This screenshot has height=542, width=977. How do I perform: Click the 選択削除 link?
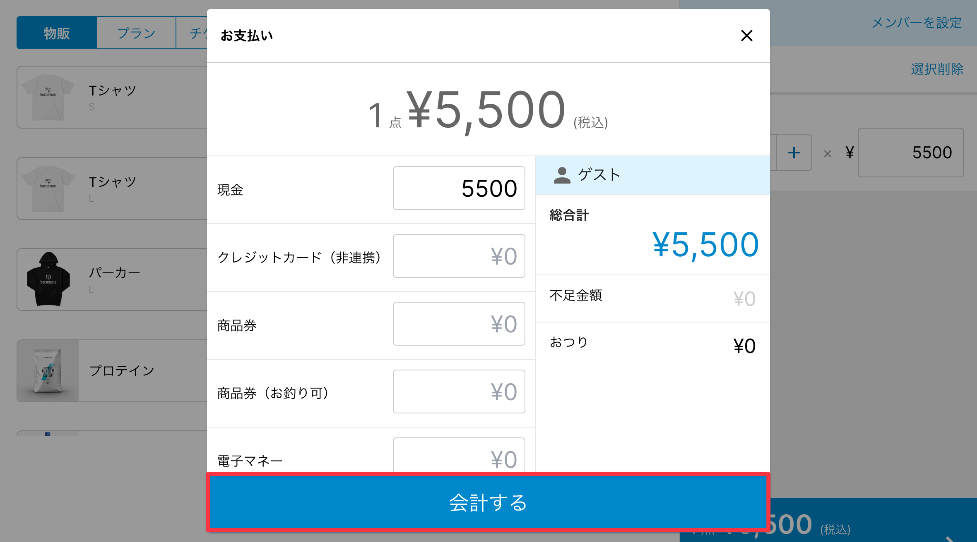[x=937, y=69]
